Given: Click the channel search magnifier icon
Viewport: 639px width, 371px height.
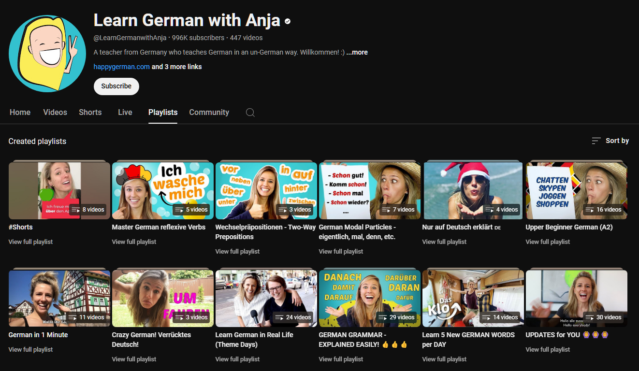Looking at the screenshot, I should [250, 113].
